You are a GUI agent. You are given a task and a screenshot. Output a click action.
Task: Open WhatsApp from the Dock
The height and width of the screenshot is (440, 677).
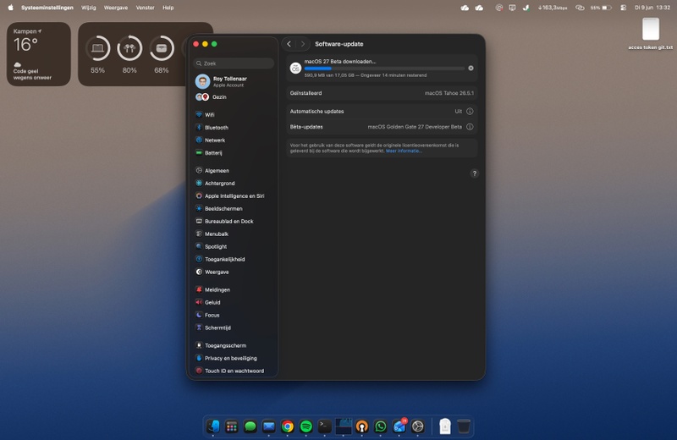tap(380, 426)
